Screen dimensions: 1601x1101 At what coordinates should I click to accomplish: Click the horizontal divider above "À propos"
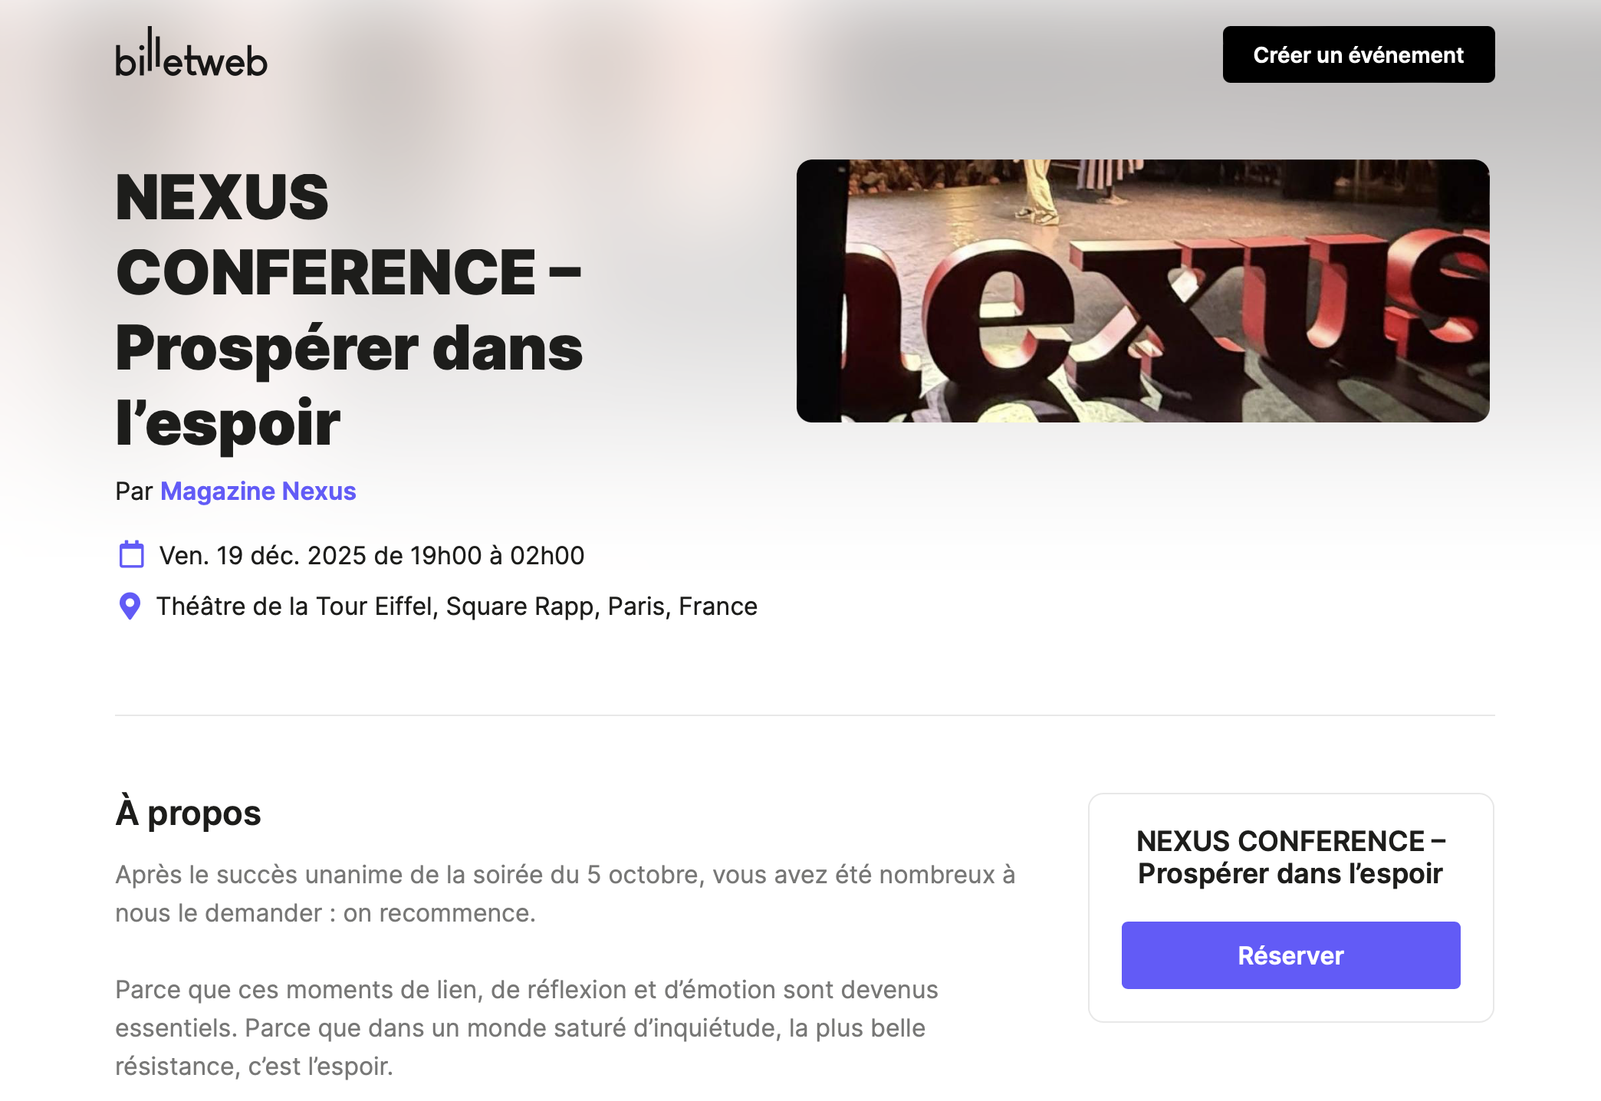pyautogui.click(x=804, y=715)
